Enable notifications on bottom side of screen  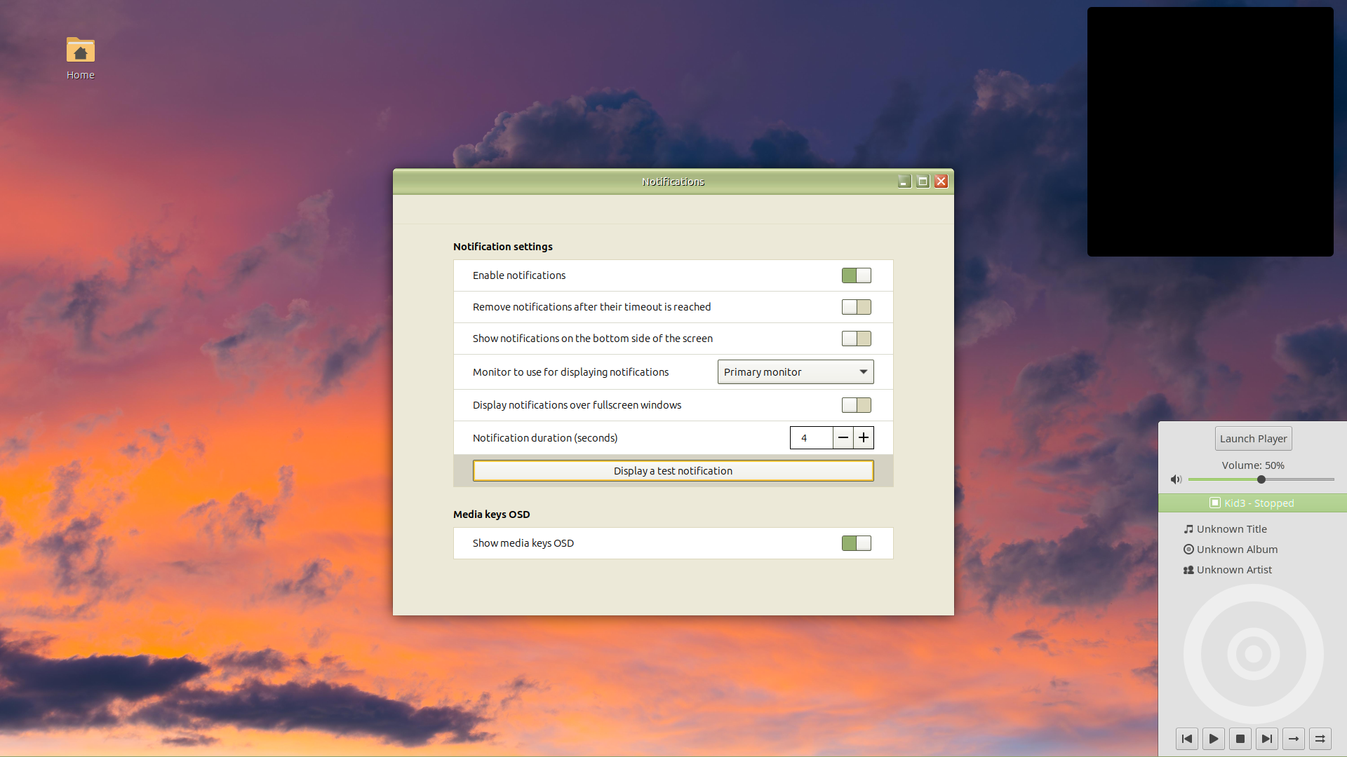(856, 339)
